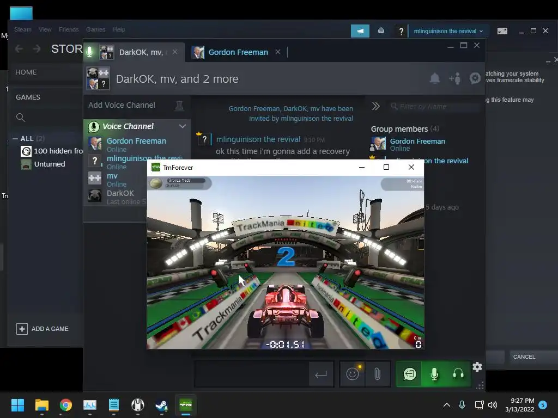
Task: Click the GAMES header in library sidebar
Action: pyautogui.click(x=28, y=97)
